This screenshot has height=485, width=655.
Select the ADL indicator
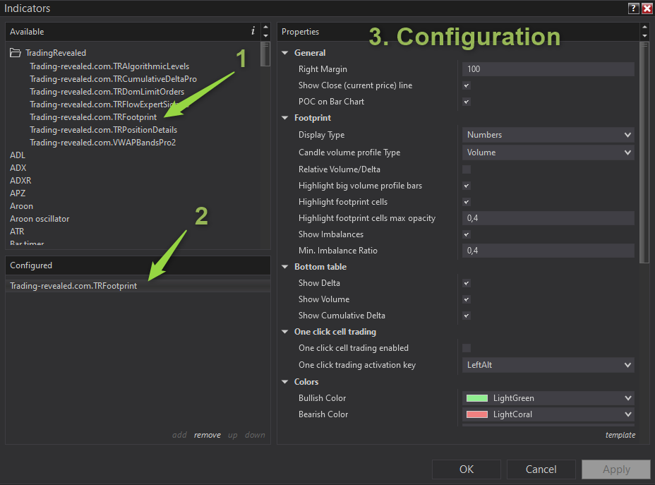18,155
